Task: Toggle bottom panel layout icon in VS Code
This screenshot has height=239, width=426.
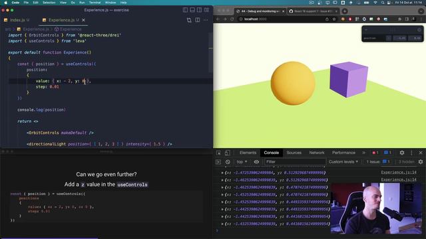Action: pos(192,10)
